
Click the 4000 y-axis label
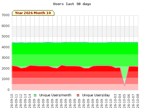point(6,47)
